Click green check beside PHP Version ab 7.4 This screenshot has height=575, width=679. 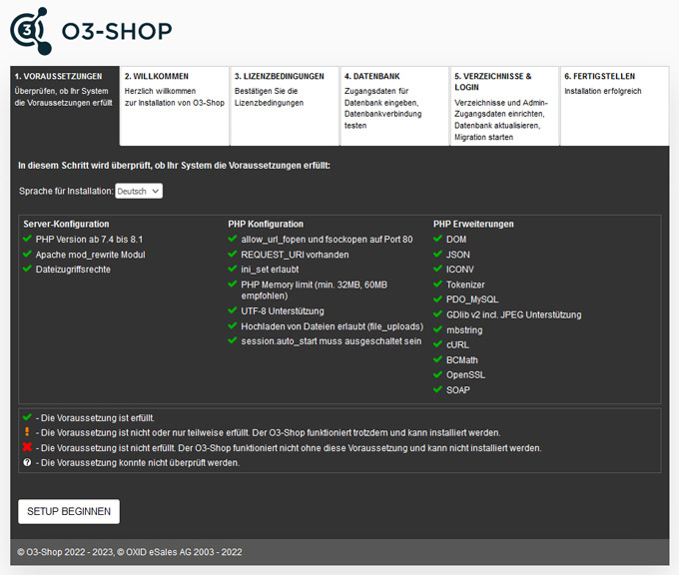(27, 239)
